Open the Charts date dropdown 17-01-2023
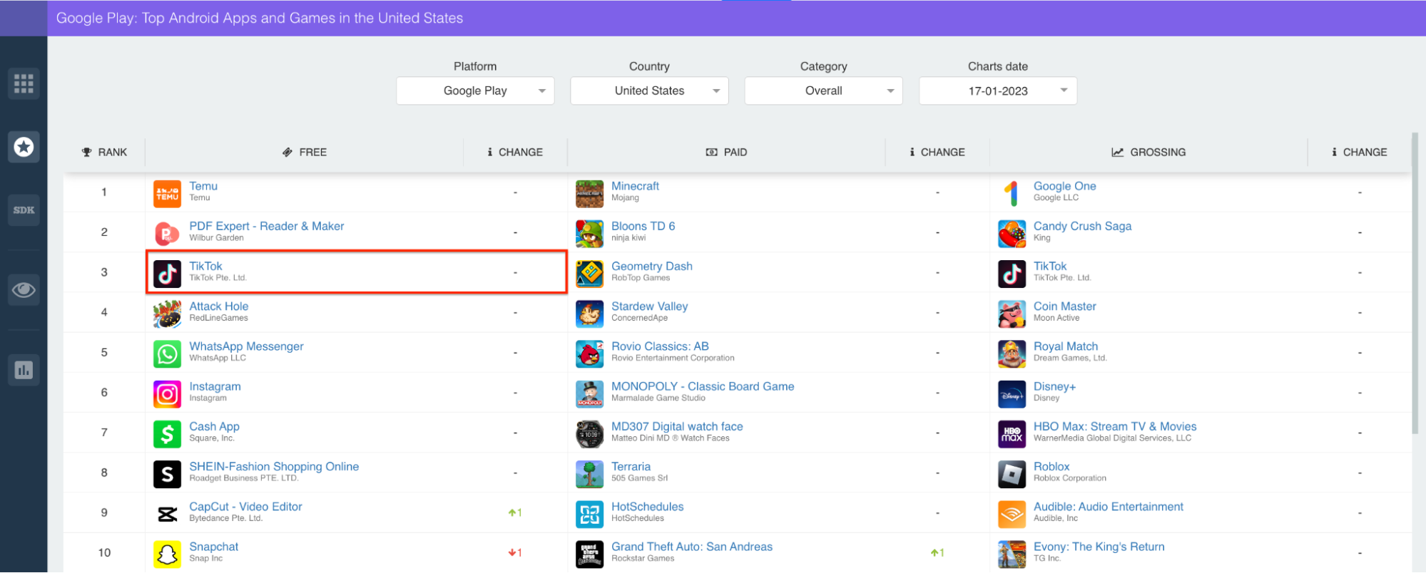Viewport: 1426px width, 573px height. click(x=998, y=91)
